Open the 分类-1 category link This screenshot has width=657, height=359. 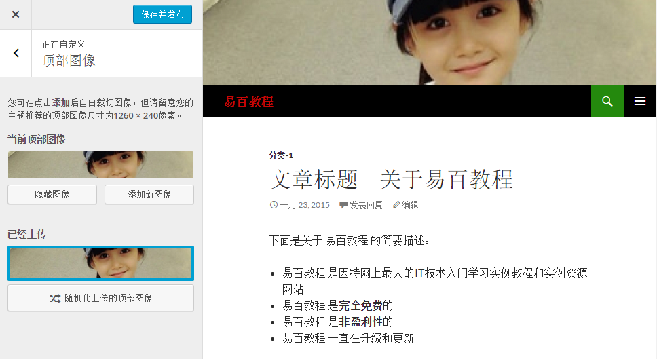pos(281,155)
